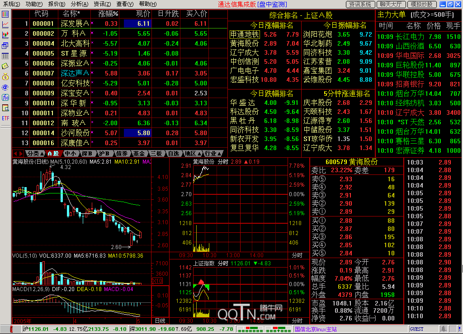Click the 模拟炒股 simulated trading button
463x334 pixels.
click(x=422, y=5)
